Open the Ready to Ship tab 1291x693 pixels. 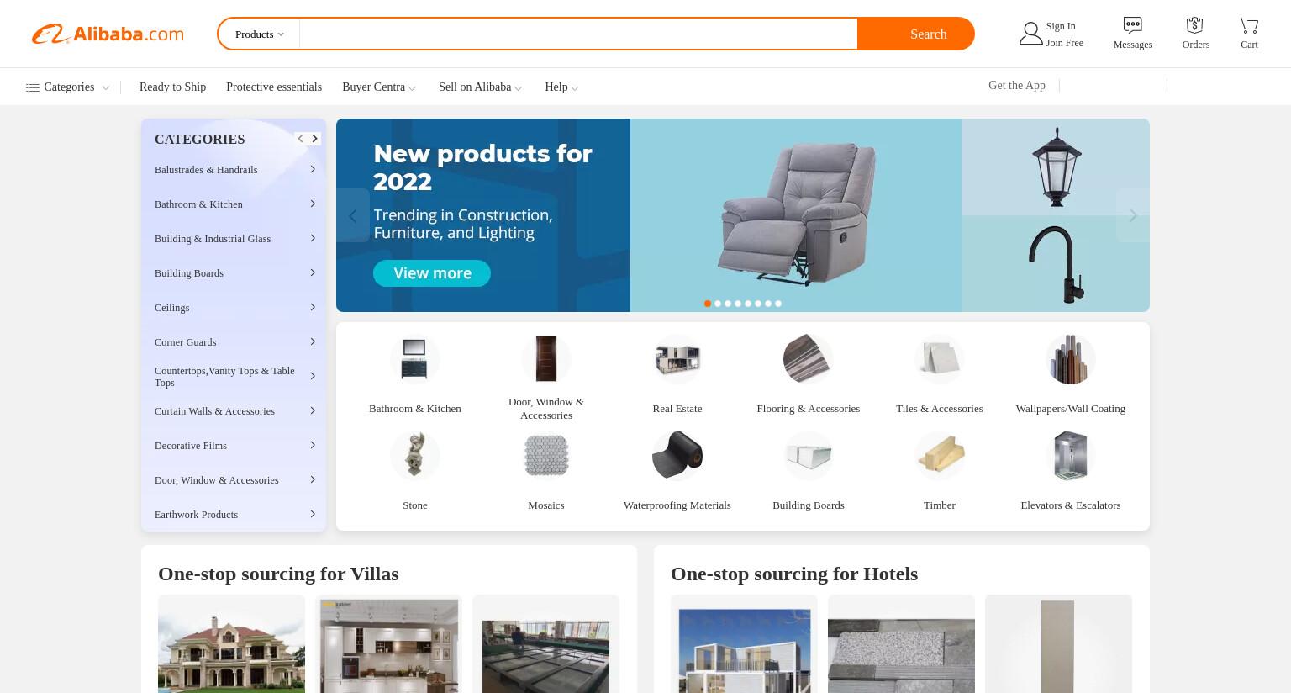pos(172,87)
